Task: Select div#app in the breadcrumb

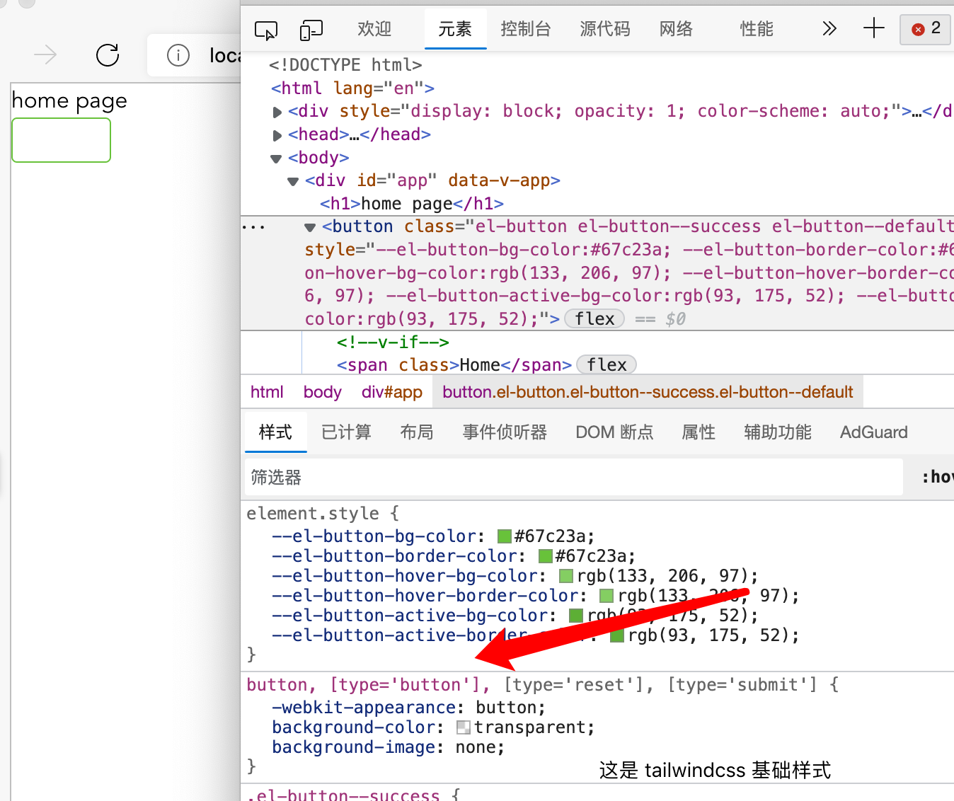Action: pyautogui.click(x=391, y=392)
